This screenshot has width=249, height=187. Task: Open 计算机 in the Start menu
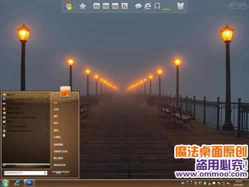tap(57, 137)
